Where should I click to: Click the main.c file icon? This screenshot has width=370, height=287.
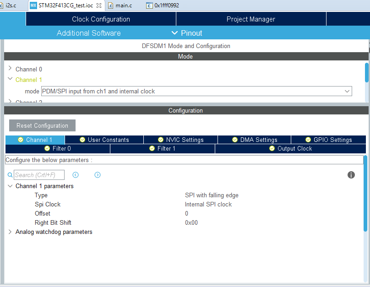pos(111,5)
